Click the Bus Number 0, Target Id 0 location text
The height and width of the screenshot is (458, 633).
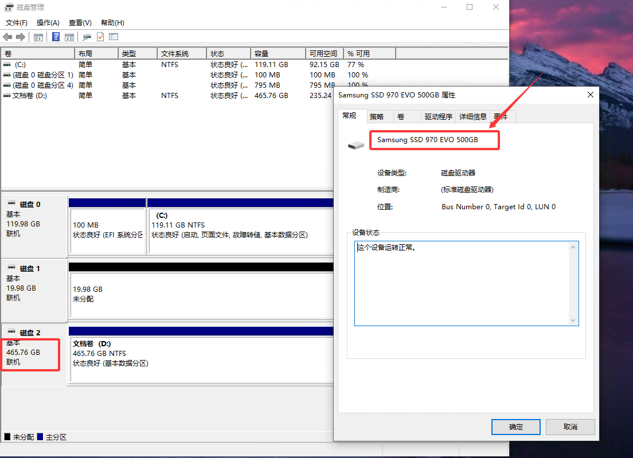pyautogui.click(x=499, y=206)
